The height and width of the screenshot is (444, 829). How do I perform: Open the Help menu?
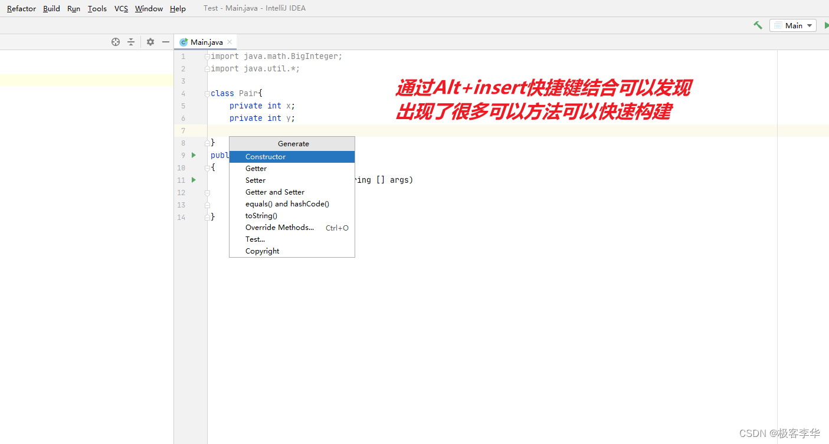[178, 8]
